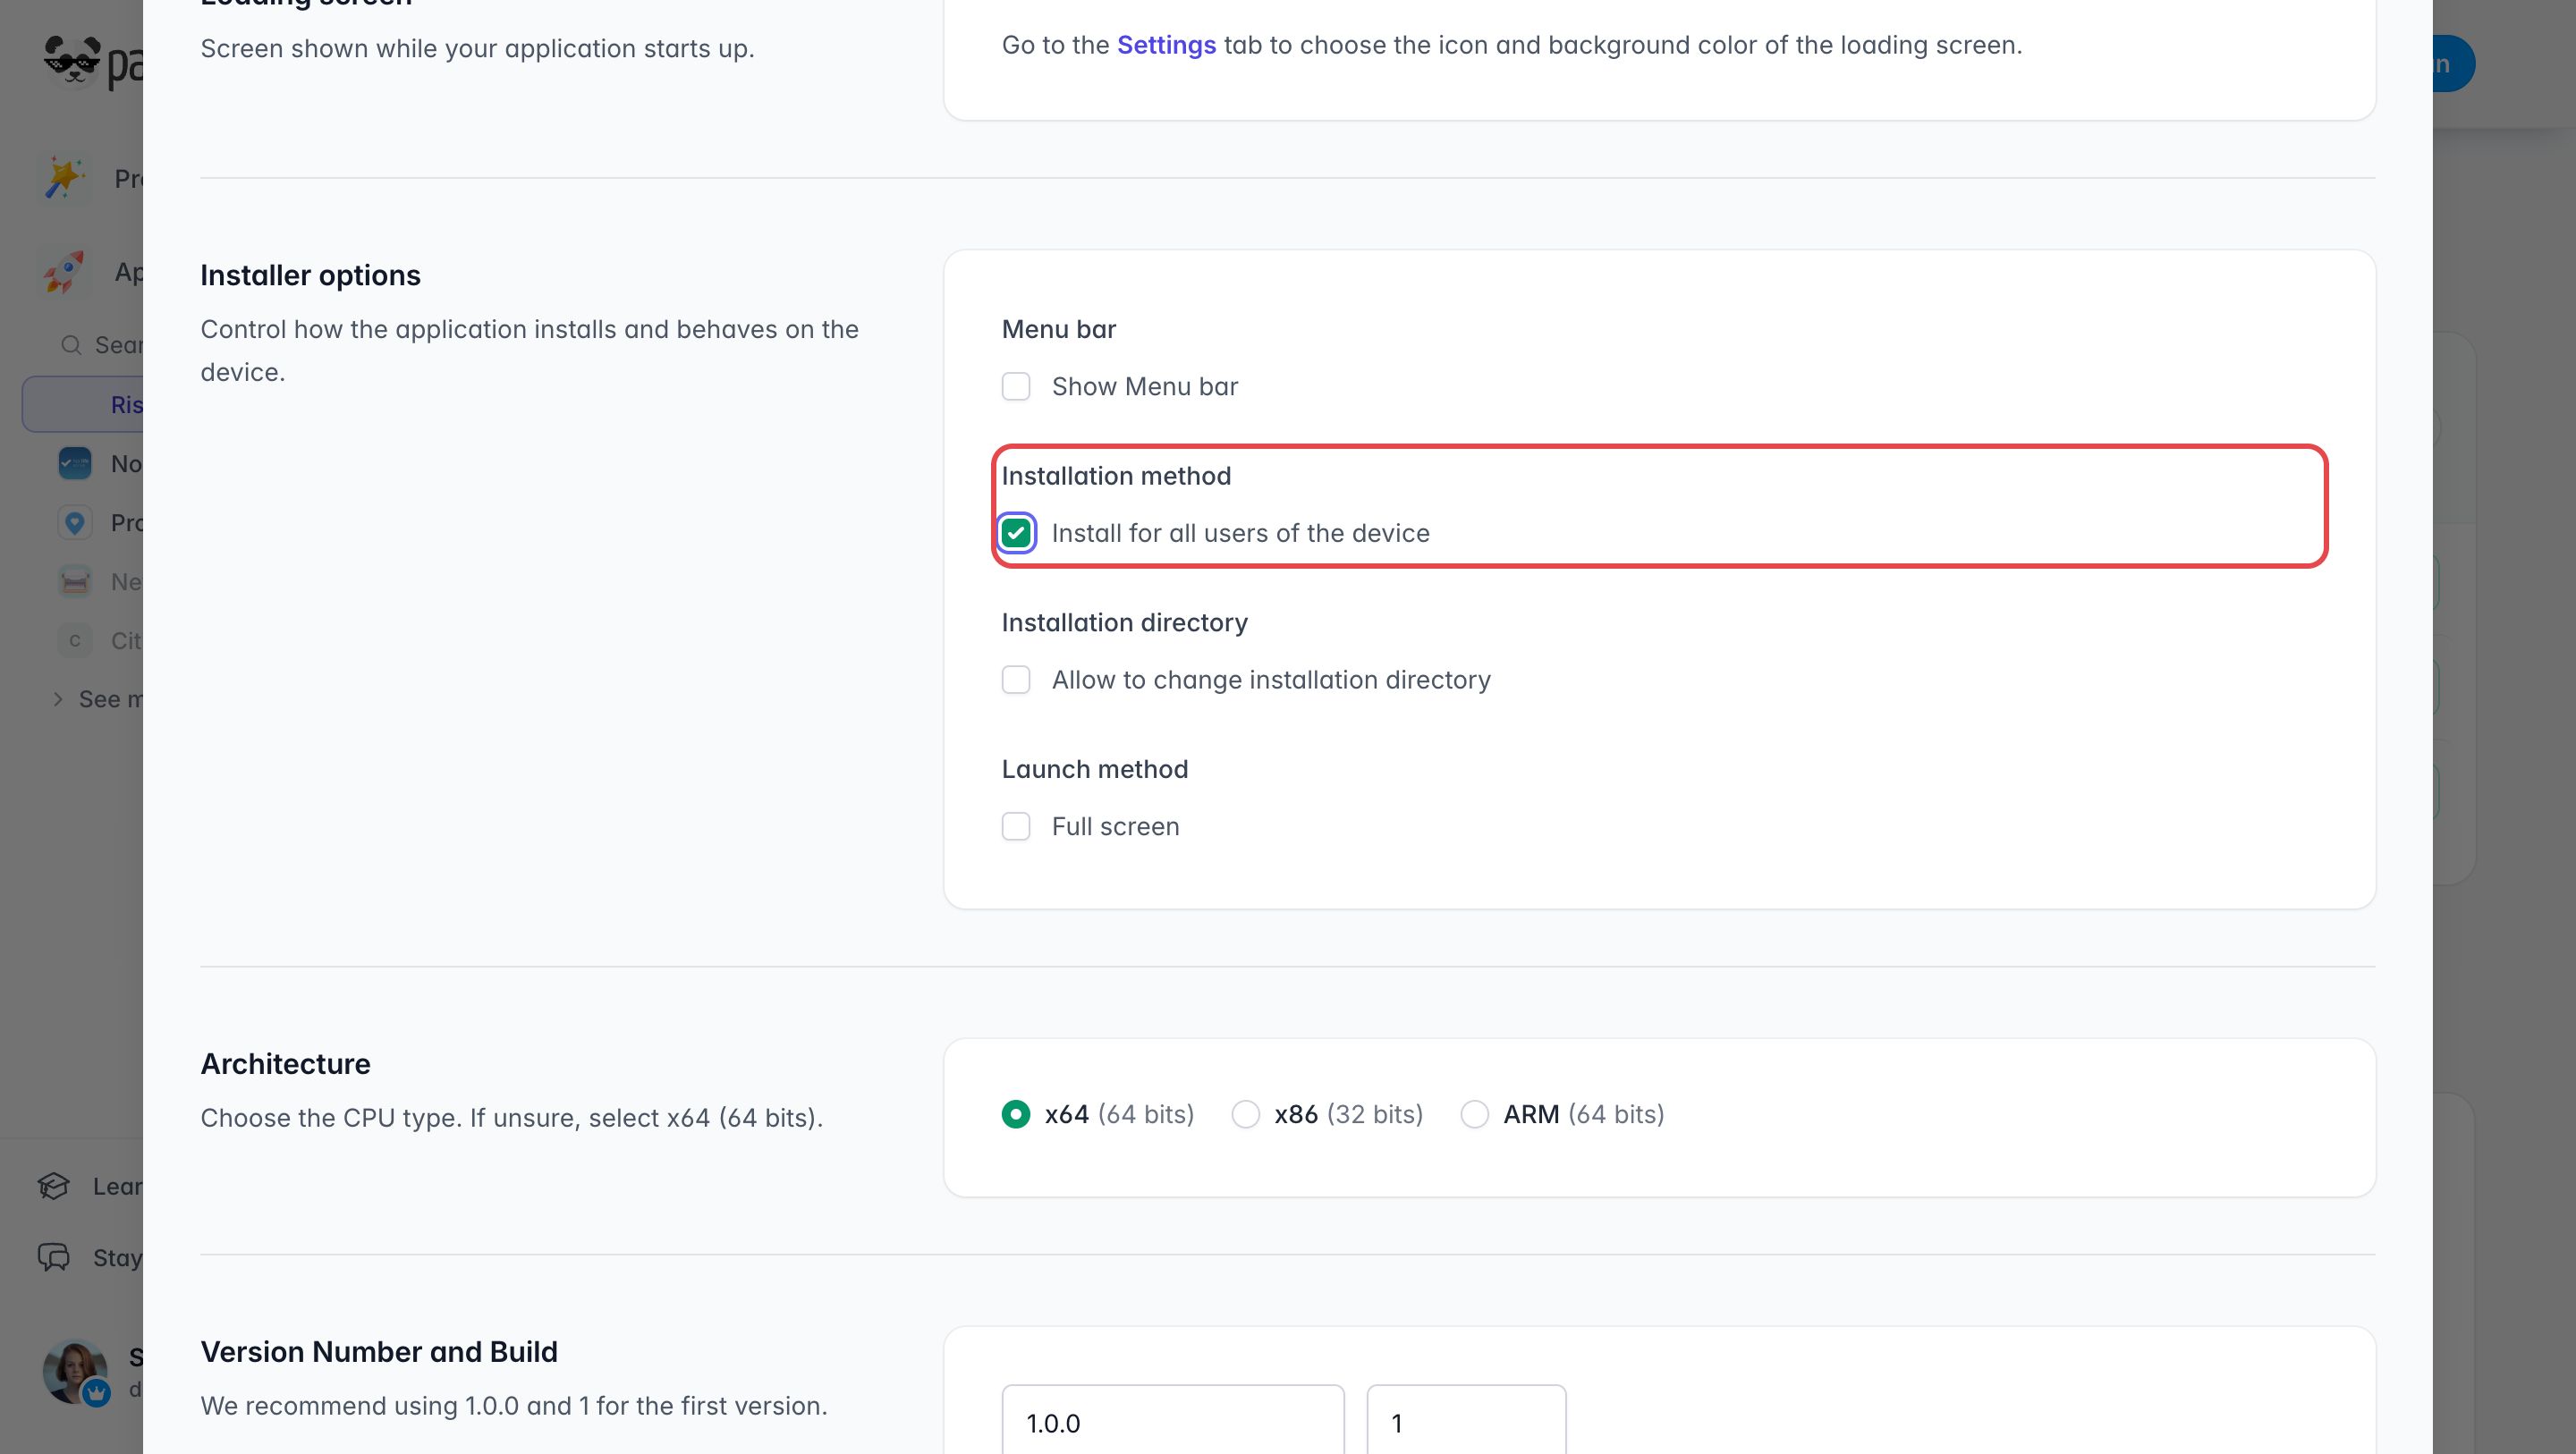Focus the build number field showing 1
Screen dimensions: 2576x1454
[x=1466, y=1422]
